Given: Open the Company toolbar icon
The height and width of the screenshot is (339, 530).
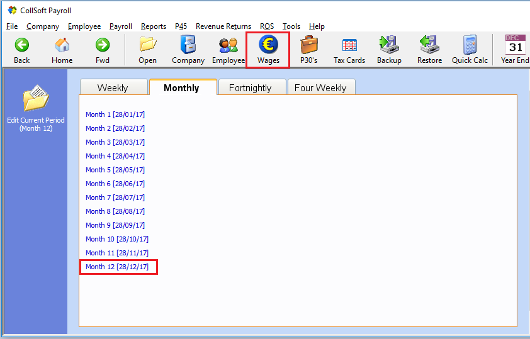Looking at the screenshot, I should (x=188, y=45).
